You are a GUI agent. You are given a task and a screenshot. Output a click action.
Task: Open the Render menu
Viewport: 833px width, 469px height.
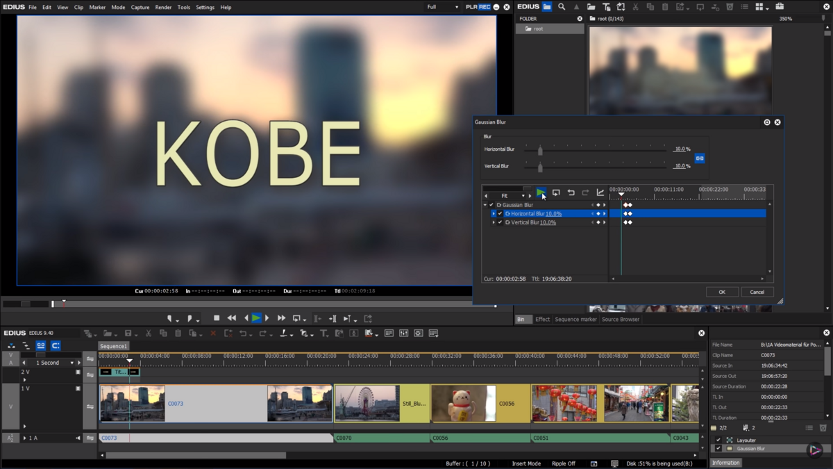(163, 7)
